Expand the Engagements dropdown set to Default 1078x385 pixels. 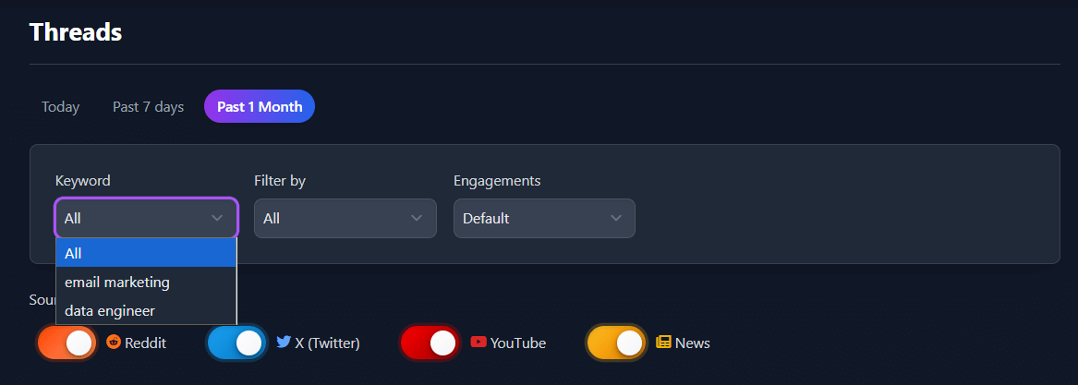click(543, 219)
